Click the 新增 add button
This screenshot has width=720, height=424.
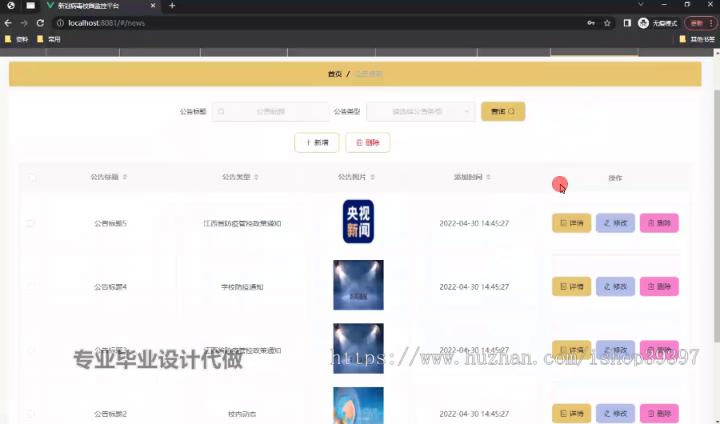pos(317,142)
